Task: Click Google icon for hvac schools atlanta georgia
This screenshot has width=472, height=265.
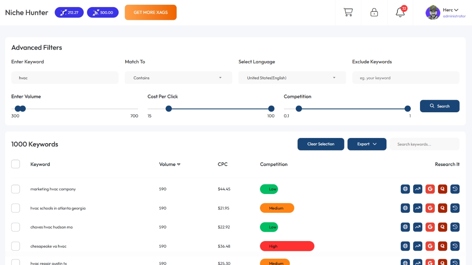Action: point(430,208)
